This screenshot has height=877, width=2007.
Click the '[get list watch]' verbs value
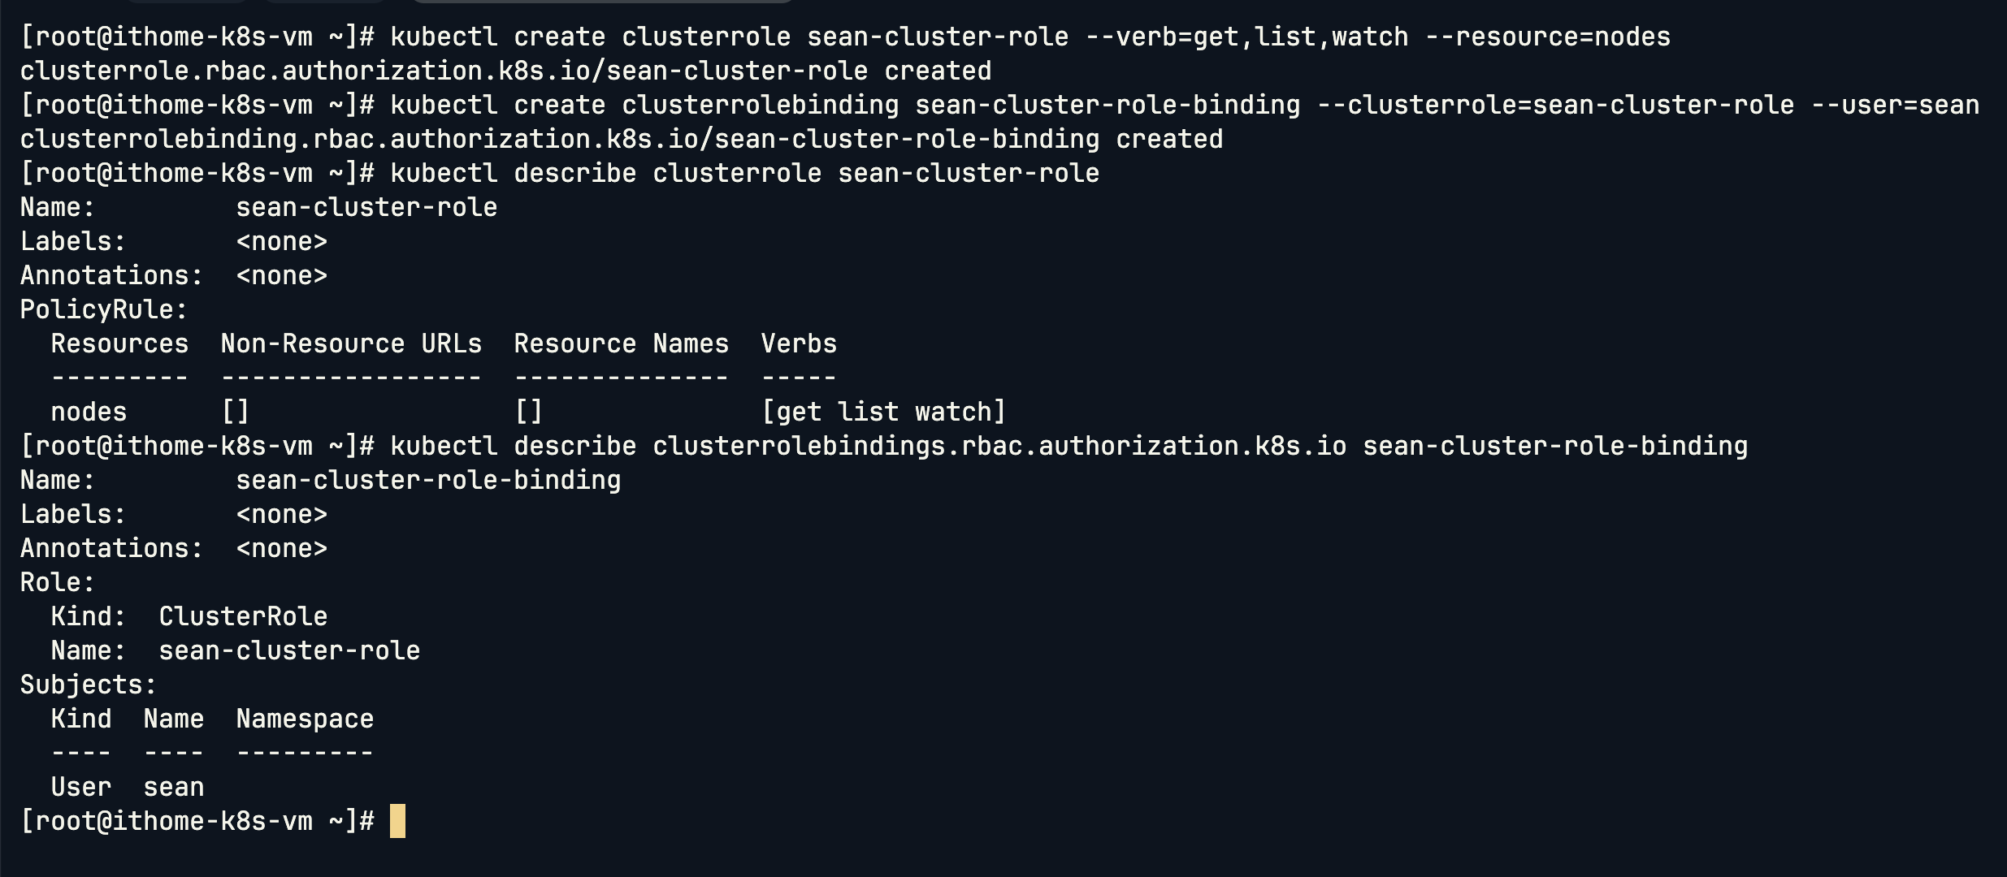click(x=884, y=412)
